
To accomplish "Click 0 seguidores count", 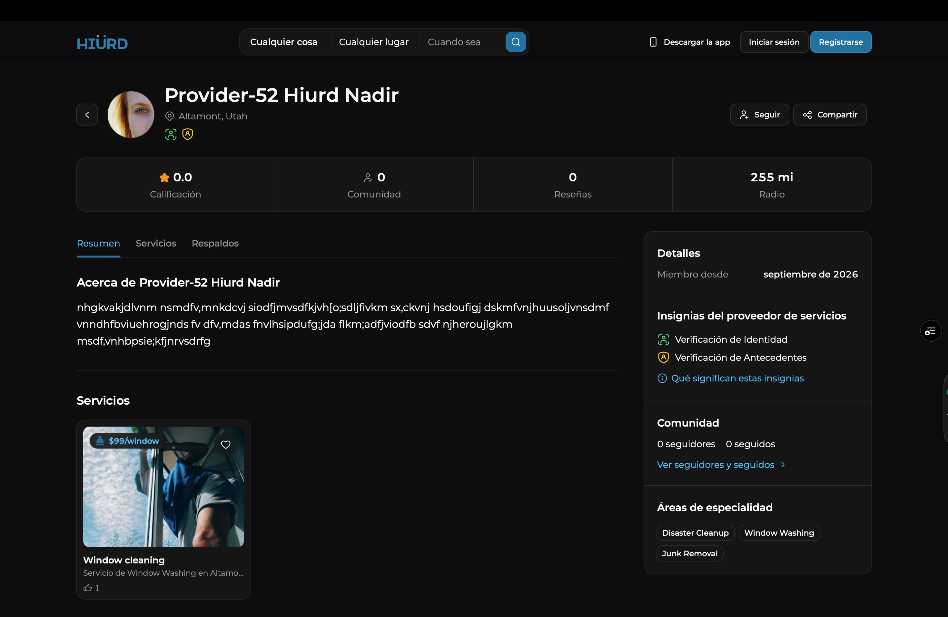I will click(686, 444).
